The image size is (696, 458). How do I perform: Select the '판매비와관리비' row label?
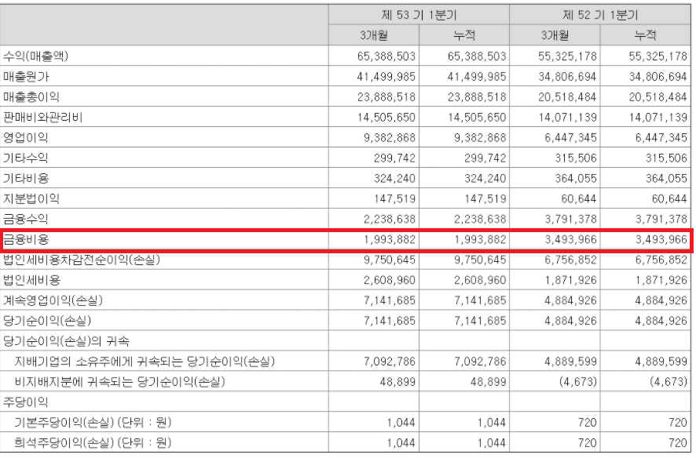pyautogui.click(x=42, y=118)
